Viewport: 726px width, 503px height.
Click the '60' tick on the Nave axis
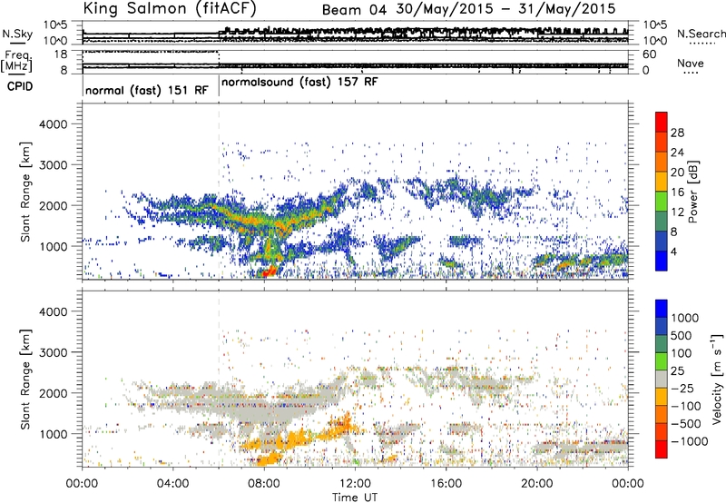tap(649, 54)
